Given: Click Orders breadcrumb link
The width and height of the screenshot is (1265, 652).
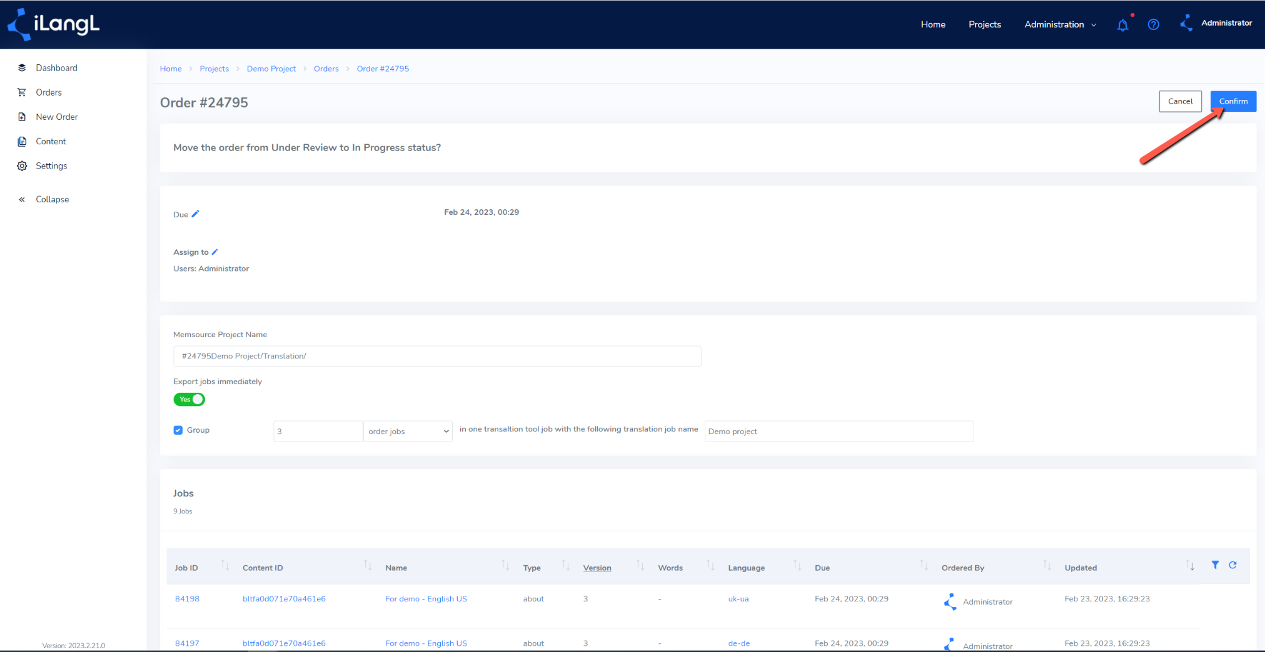Looking at the screenshot, I should tap(326, 69).
